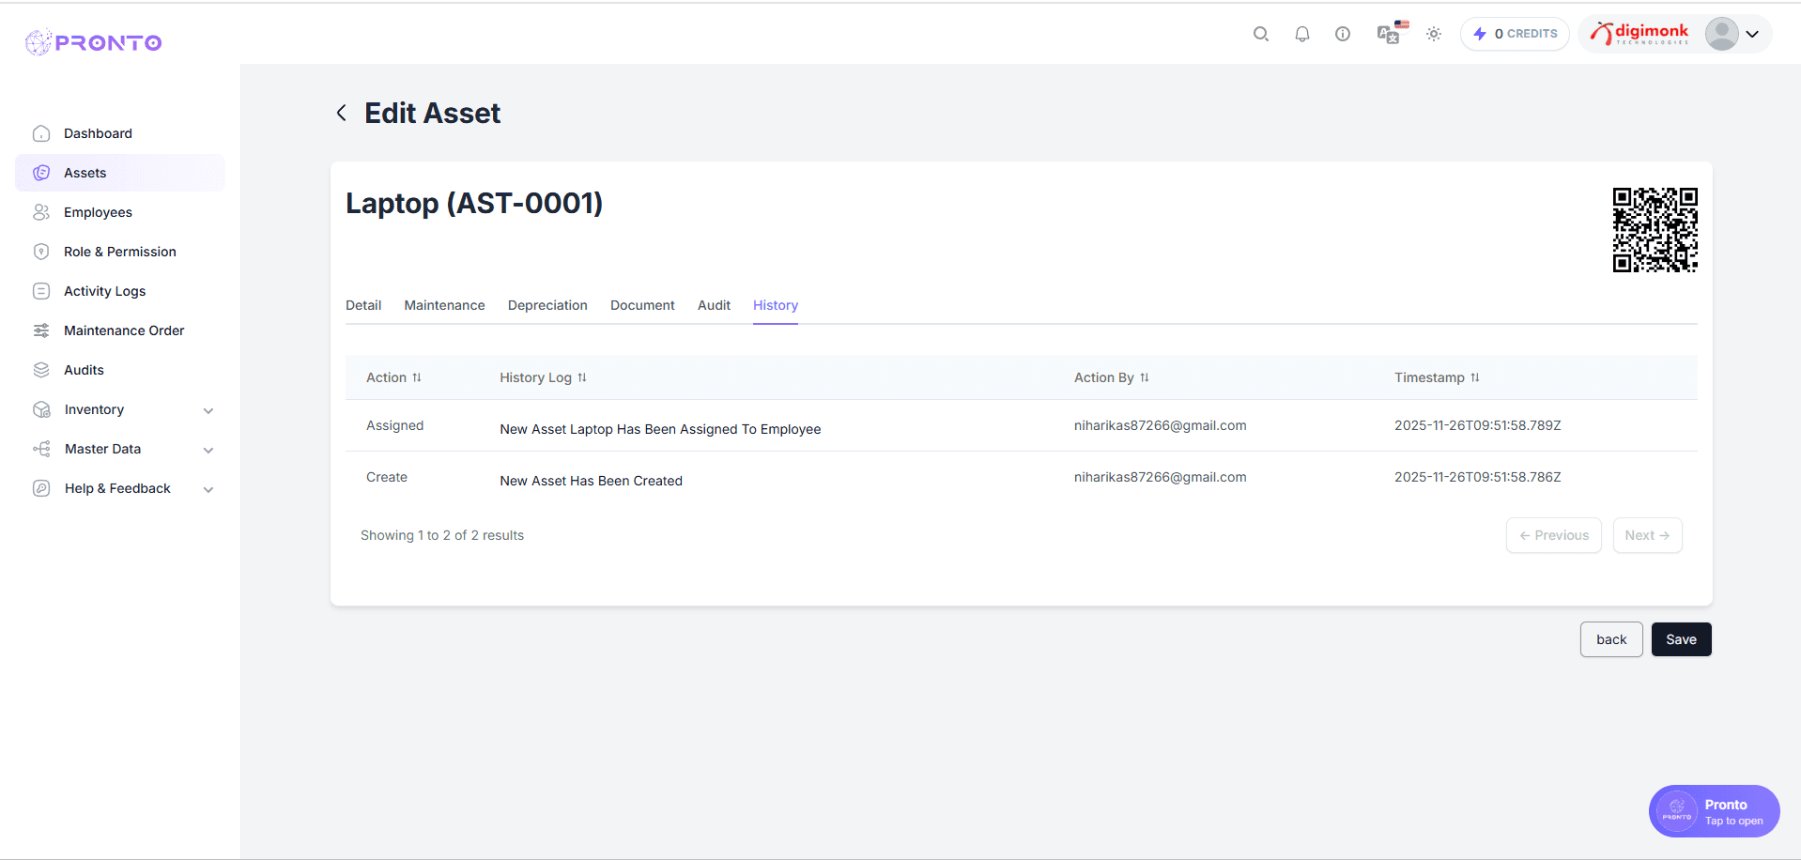This screenshot has width=1801, height=860.
Task: Open the notifications bell
Action: [x=1301, y=34]
